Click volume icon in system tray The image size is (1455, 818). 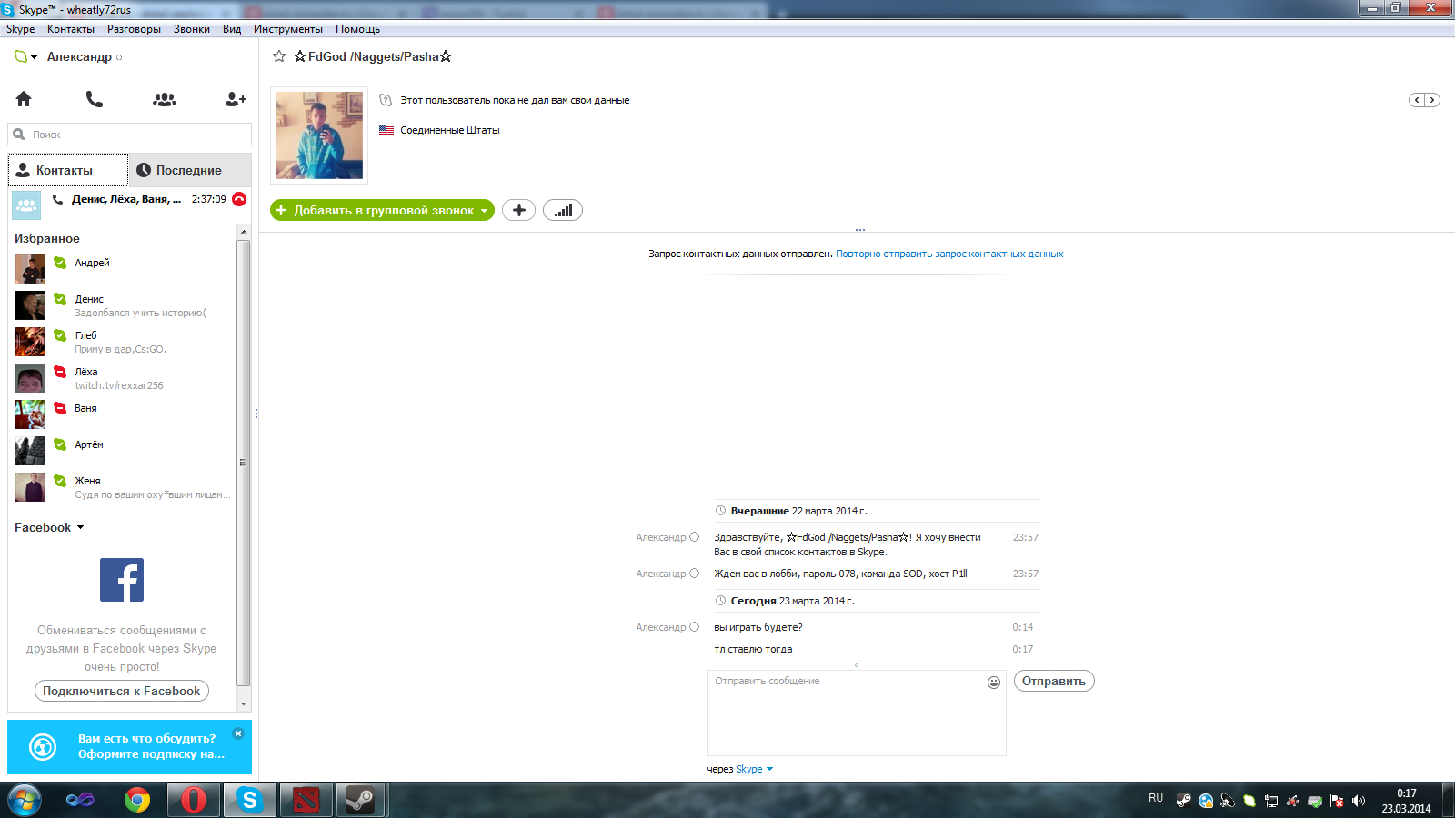[x=1359, y=801]
